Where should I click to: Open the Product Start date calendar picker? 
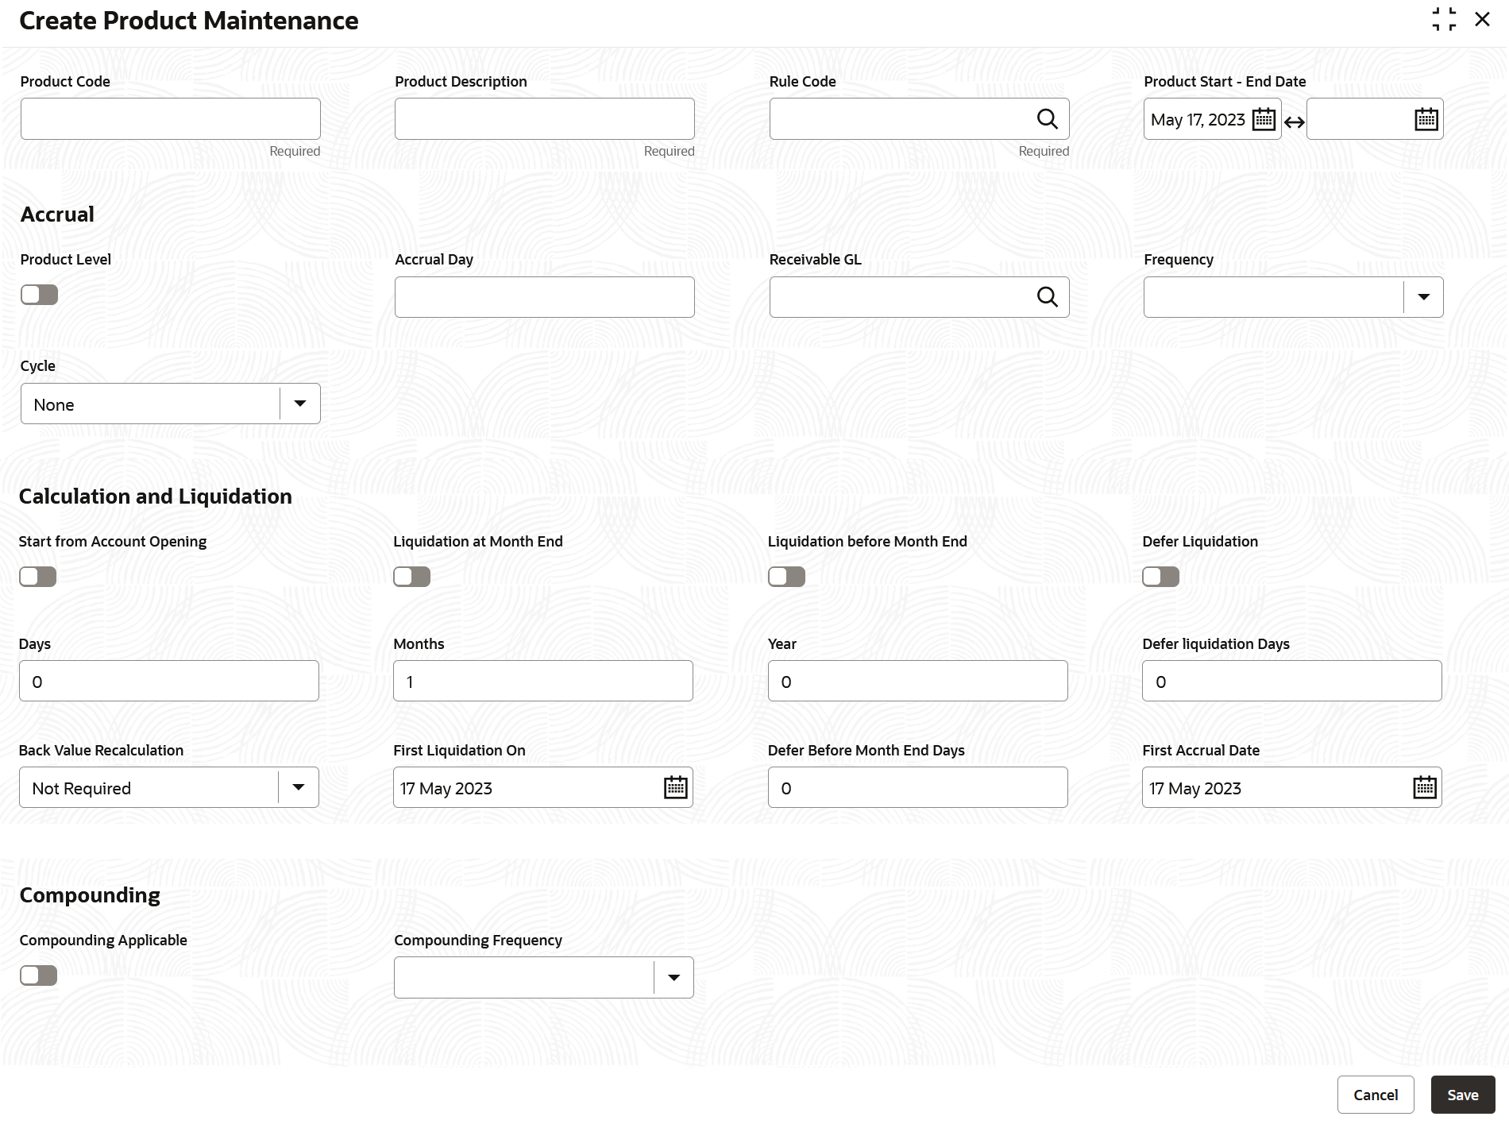point(1263,119)
